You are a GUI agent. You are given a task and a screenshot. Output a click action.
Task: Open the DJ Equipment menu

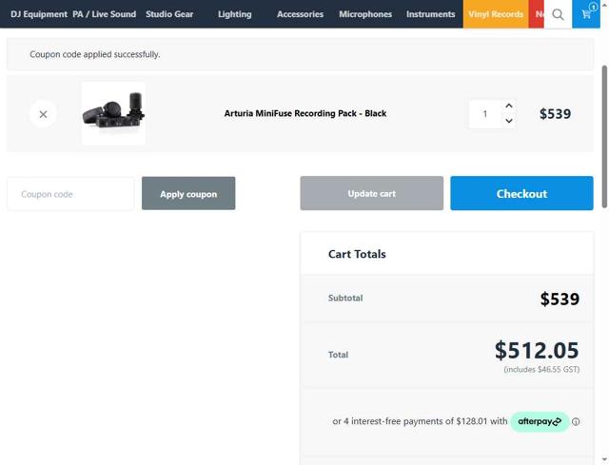39,14
